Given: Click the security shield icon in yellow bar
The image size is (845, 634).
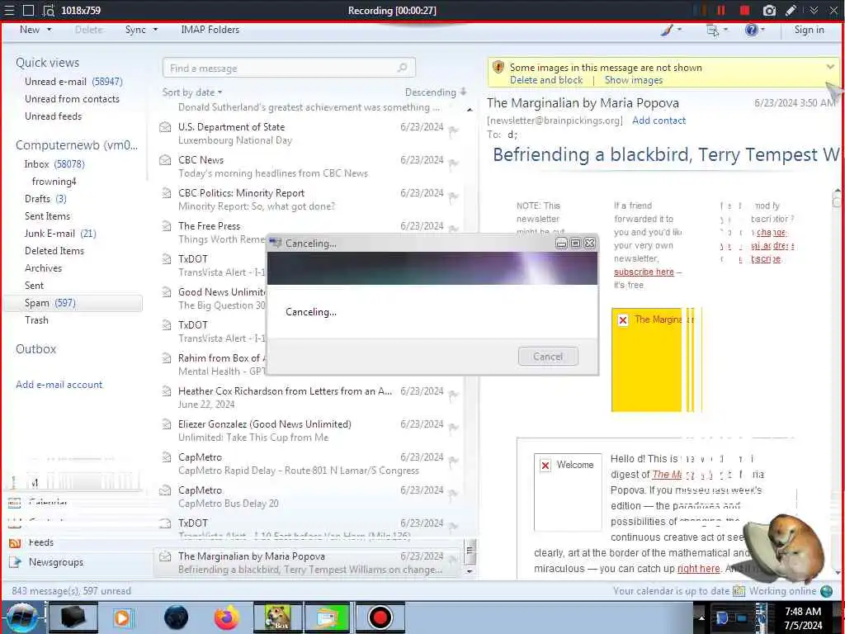Looking at the screenshot, I should [498, 68].
